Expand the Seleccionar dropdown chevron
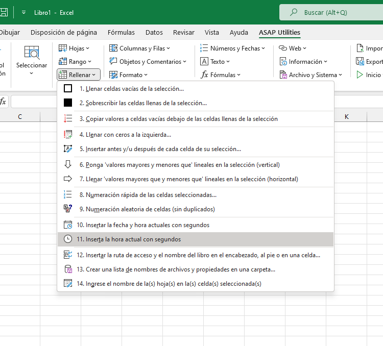 [x=31, y=73]
